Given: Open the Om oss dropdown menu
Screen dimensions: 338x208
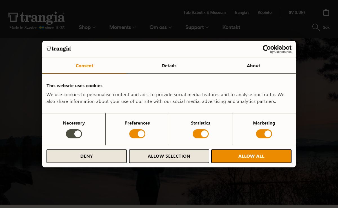Looking at the screenshot, I should pos(161,27).
